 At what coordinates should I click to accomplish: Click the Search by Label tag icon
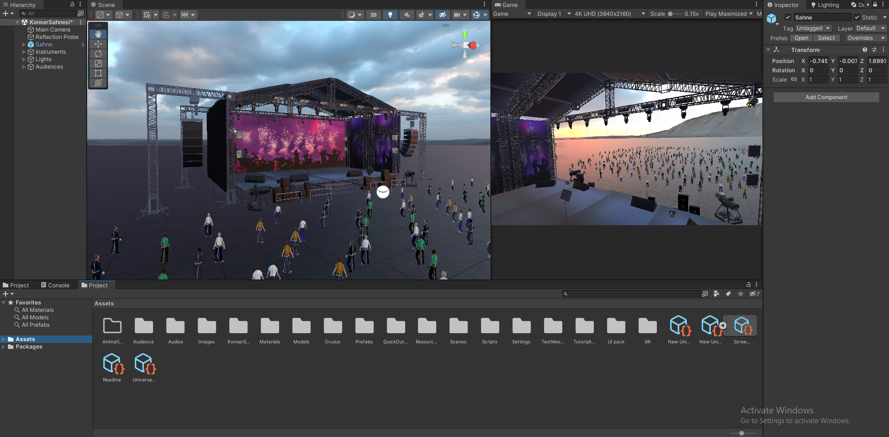point(728,294)
